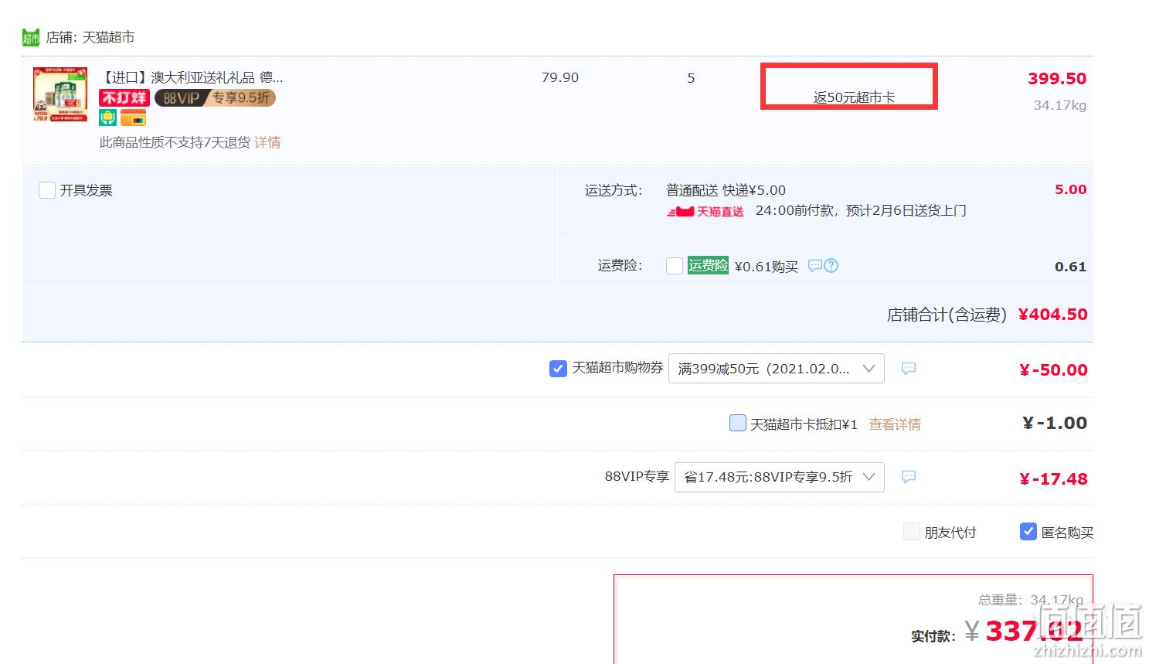Click the 返50元超市卡 promotion text
Screen dimensions: 1149x664
point(854,97)
